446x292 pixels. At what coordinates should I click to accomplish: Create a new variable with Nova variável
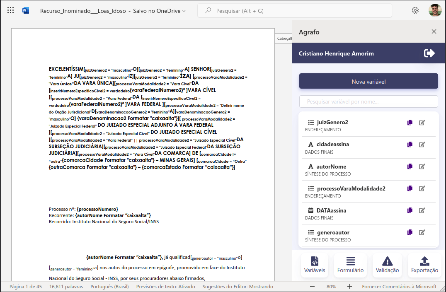point(368,81)
